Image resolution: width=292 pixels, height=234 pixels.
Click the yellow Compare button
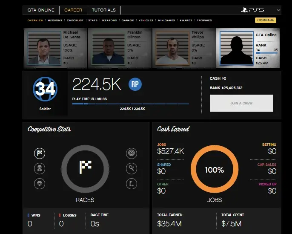pyautogui.click(x=266, y=20)
